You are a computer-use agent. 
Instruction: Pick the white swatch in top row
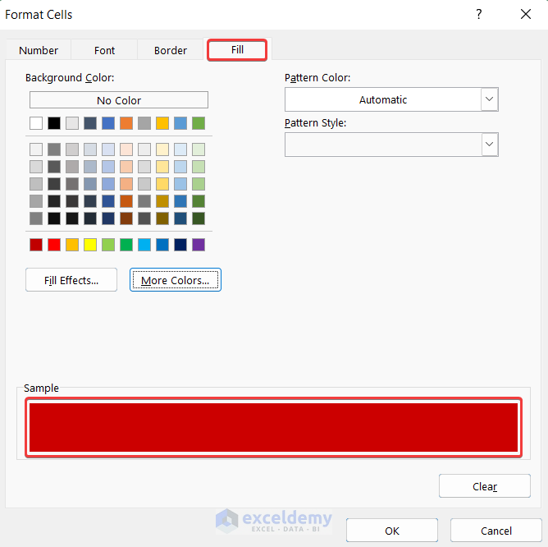pos(36,123)
